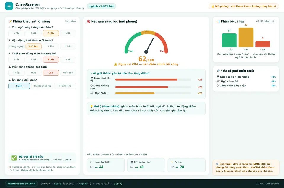Click the lightbulb icon beside Gợi ý

pos(91,107)
